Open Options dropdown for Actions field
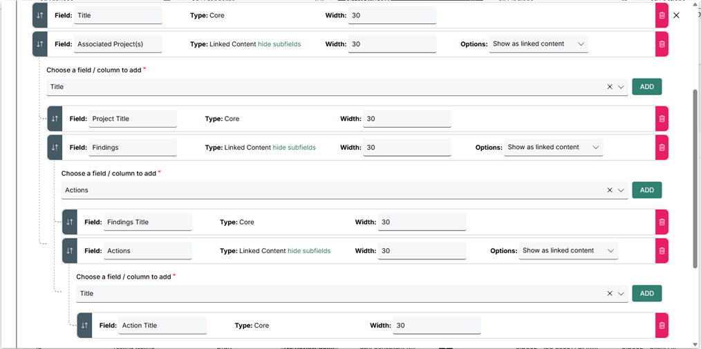The image size is (701, 349). tap(568, 251)
